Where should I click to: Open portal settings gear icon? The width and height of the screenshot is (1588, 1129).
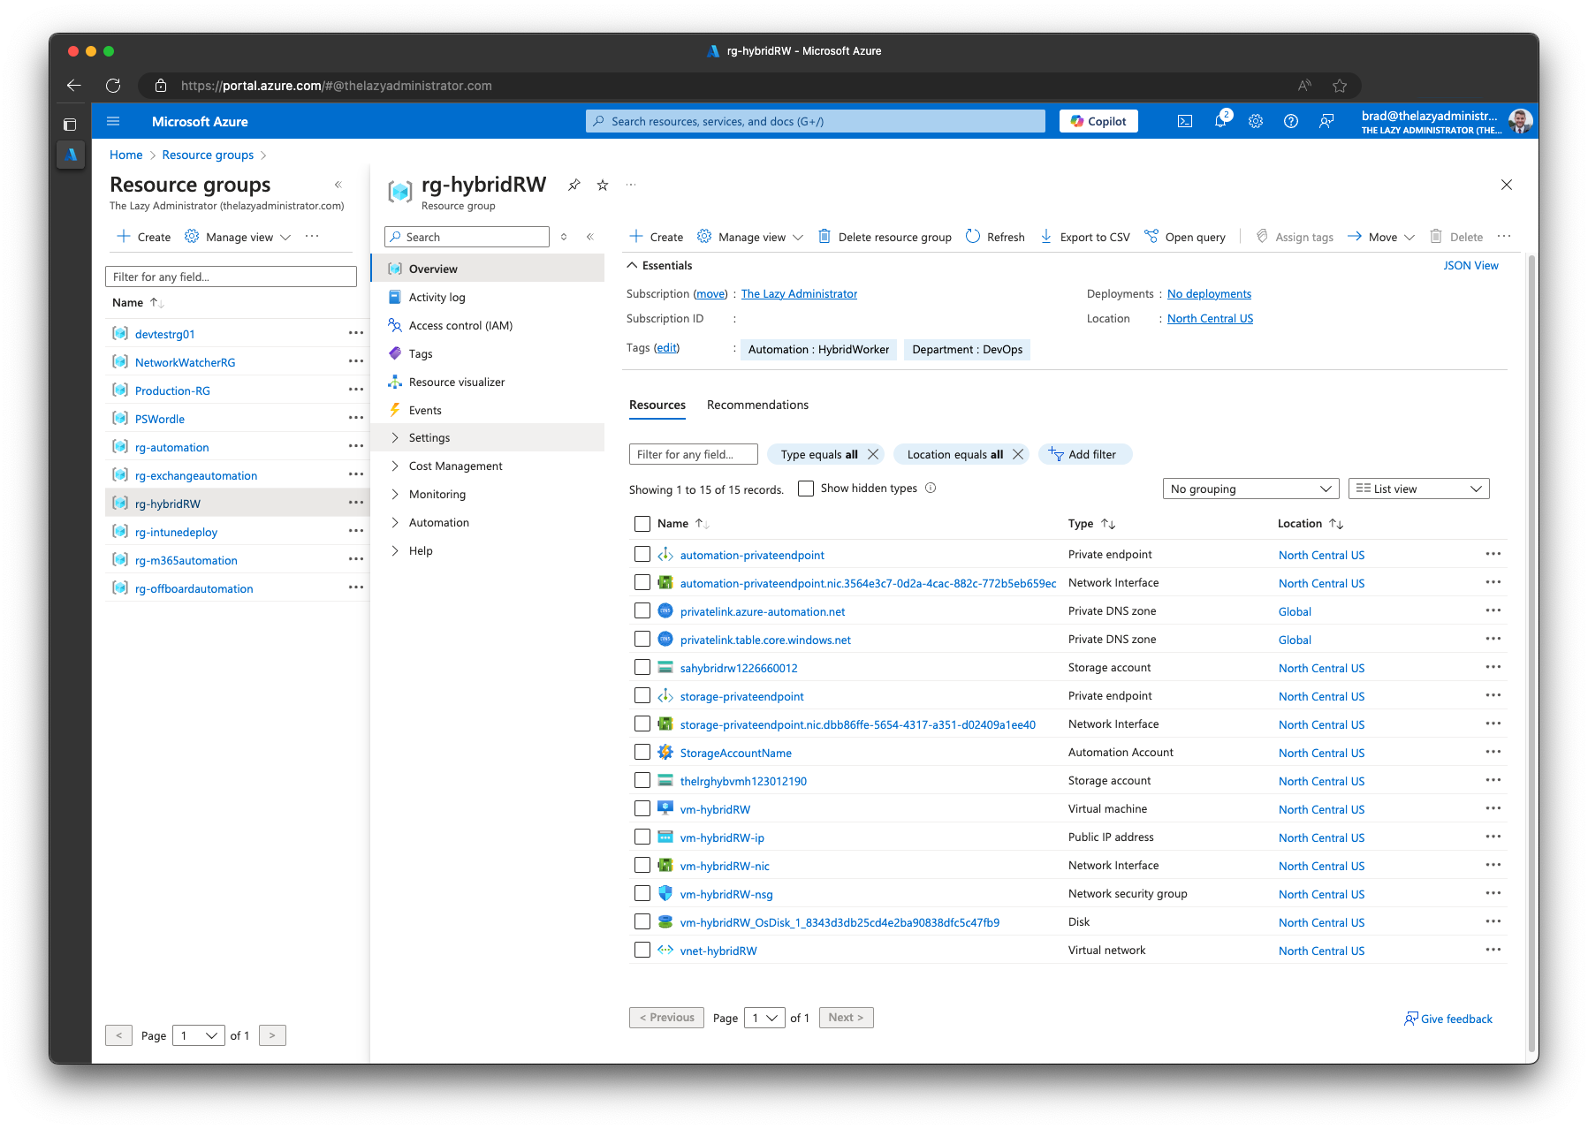tap(1256, 121)
